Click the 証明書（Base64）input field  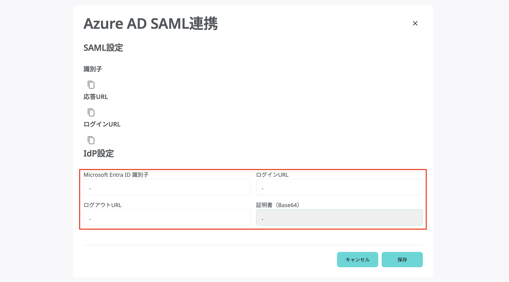[x=339, y=217]
